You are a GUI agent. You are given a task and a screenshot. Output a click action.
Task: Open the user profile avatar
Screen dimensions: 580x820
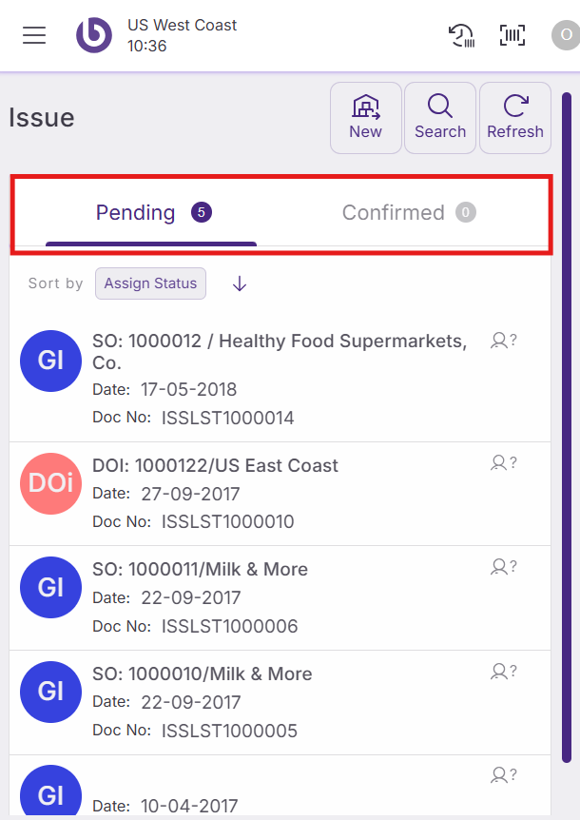pos(565,36)
